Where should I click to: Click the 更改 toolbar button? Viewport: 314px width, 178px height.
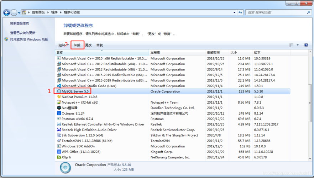(x=88, y=45)
